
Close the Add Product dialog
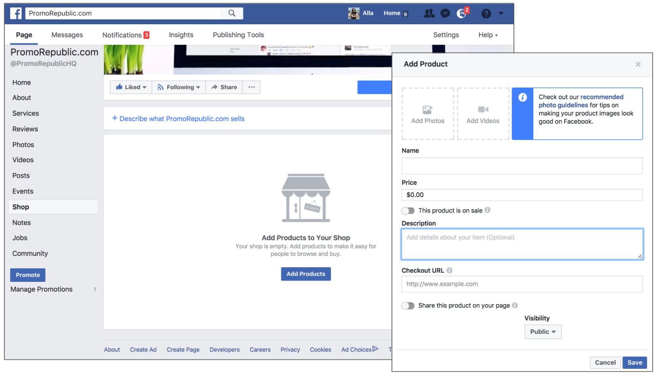point(638,64)
